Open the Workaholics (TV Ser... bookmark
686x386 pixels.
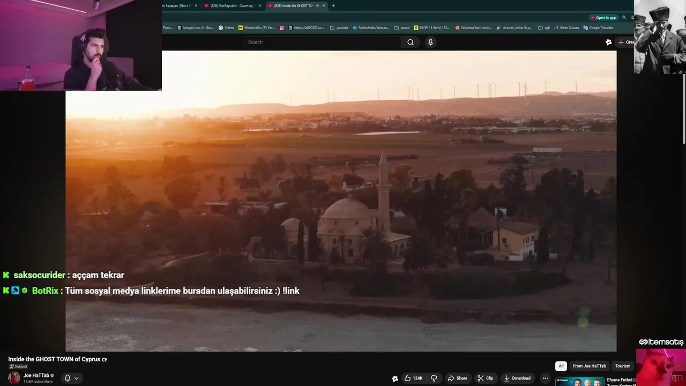click(x=257, y=28)
